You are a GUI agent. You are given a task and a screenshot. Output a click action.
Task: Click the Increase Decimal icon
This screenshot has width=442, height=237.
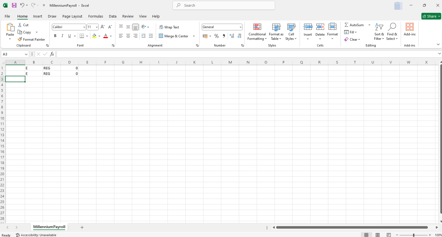232,36
